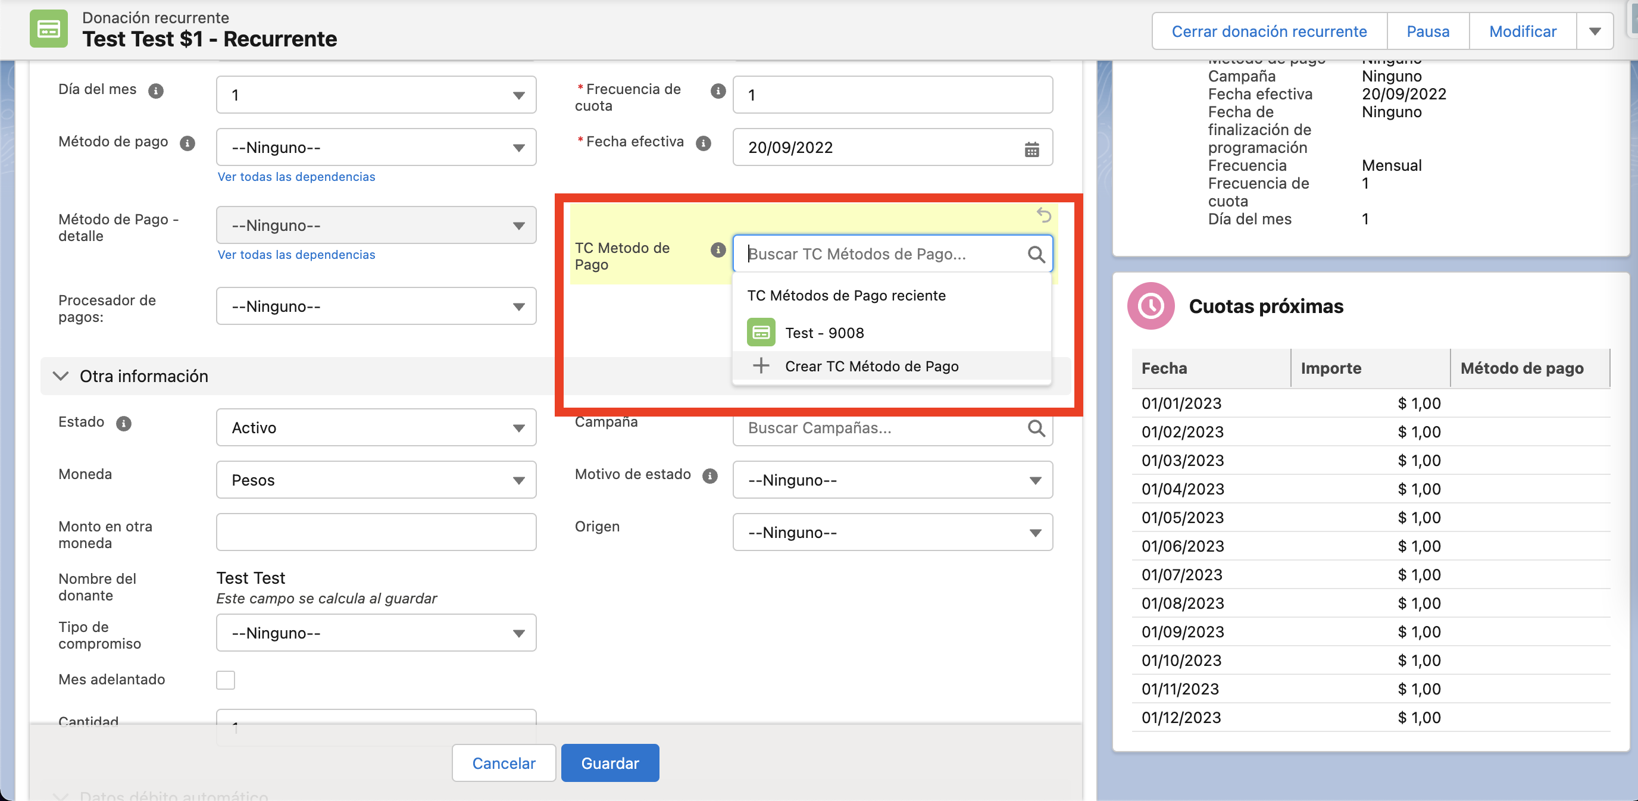Click search magnifier in Campañas field
Viewport: 1638px width, 801px height.
(x=1036, y=428)
